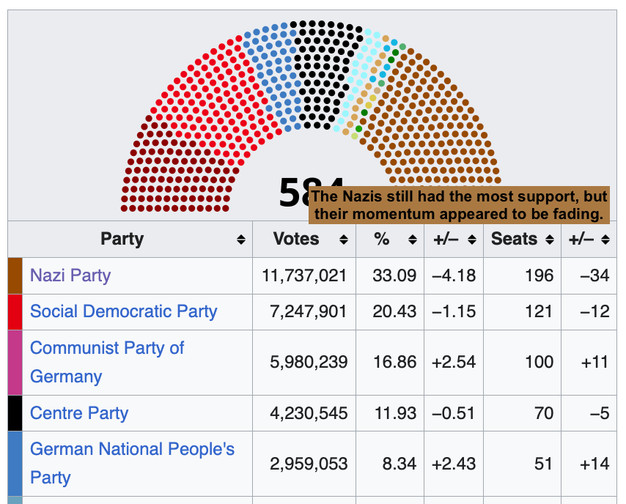
Task: Click the Seats column header text
Action: coord(514,239)
